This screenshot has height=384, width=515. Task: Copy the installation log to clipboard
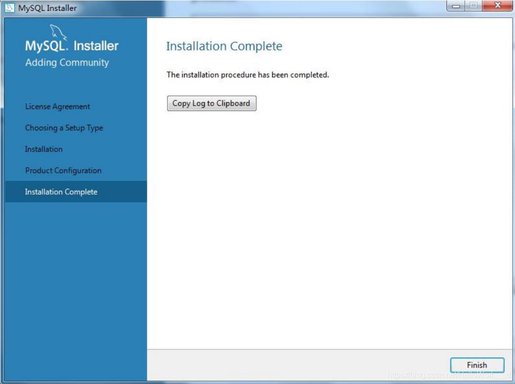pyautogui.click(x=211, y=103)
